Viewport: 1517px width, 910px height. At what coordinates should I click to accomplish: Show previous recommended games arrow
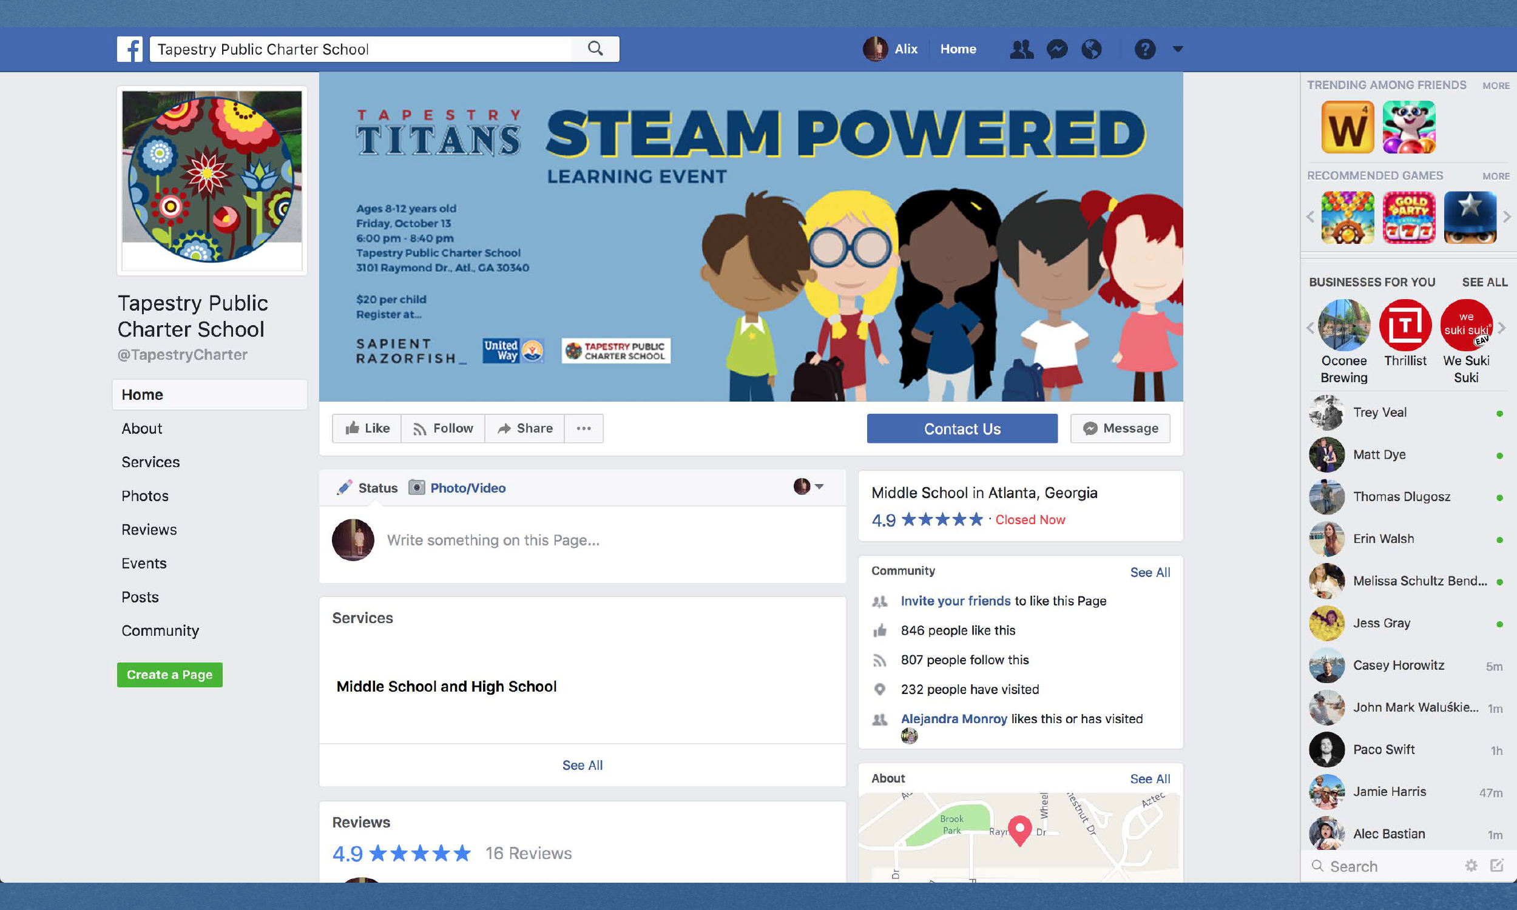(x=1310, y=217)
